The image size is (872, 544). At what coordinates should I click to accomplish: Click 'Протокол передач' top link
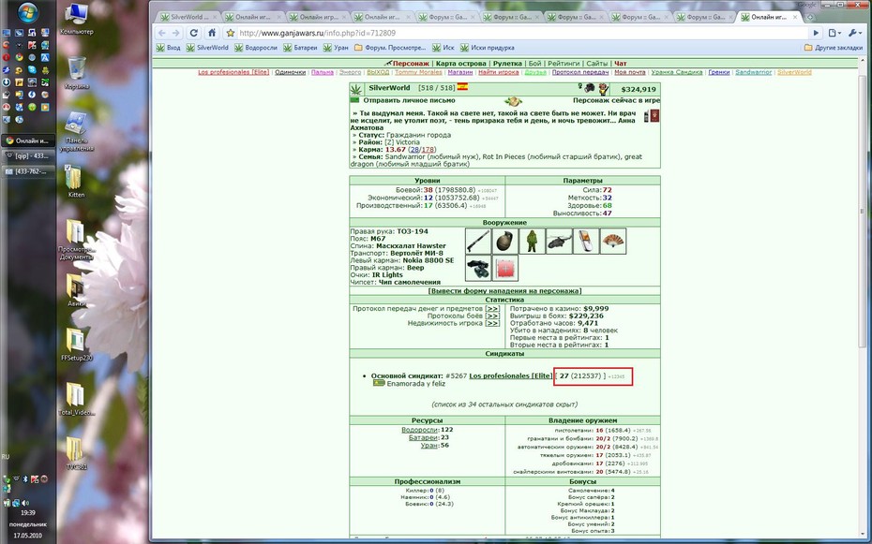click(580, 72)
